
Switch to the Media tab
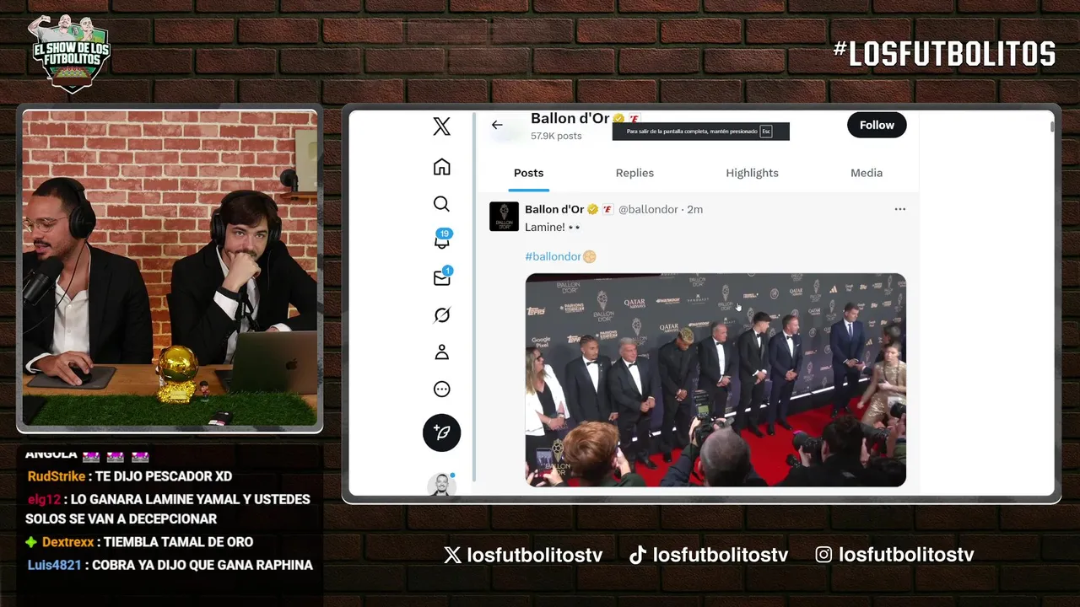tap(867, 173)
